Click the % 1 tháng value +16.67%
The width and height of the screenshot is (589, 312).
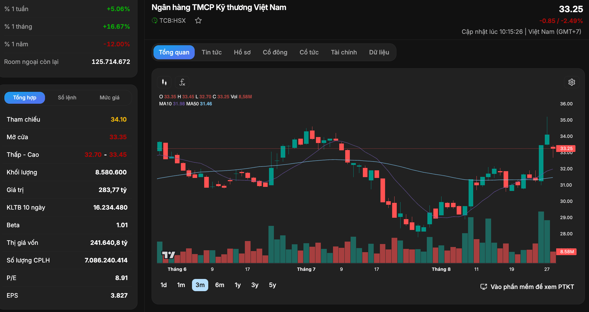[116, 27]
